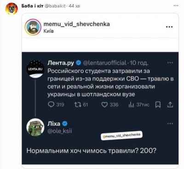Like the Лента.ру tweet with 336 hearts
The width and height of the screenshot is (184, 169).
click(x=104, y=105)
